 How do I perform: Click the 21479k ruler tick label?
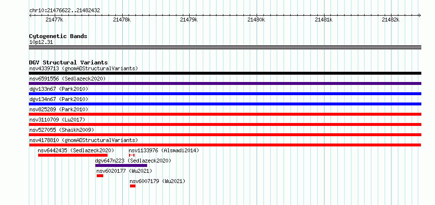click(x=189, y=20)
